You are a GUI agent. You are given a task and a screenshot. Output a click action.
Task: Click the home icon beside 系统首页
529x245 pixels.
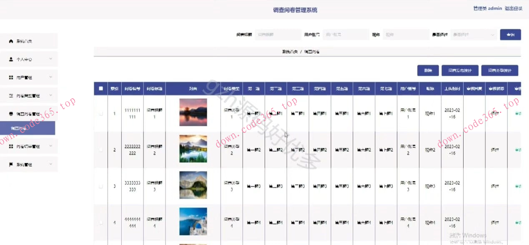(x=11, y=41)
